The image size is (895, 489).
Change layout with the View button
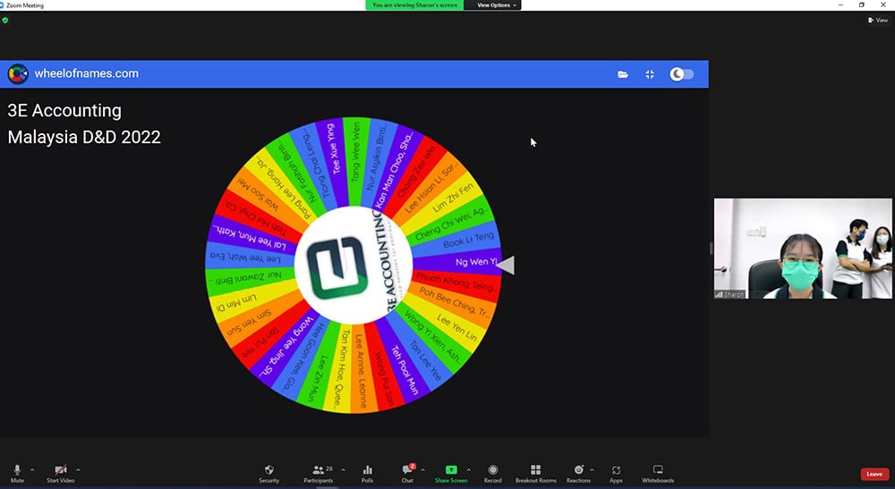(x=878, y=20)
